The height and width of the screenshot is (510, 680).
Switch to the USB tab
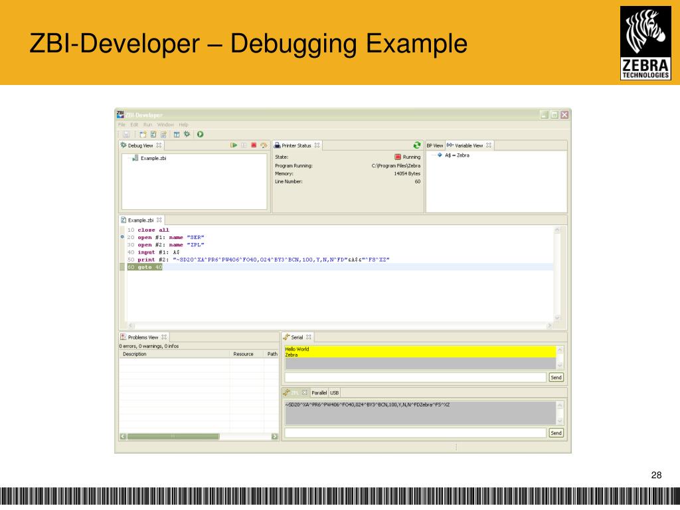[335, 393]
